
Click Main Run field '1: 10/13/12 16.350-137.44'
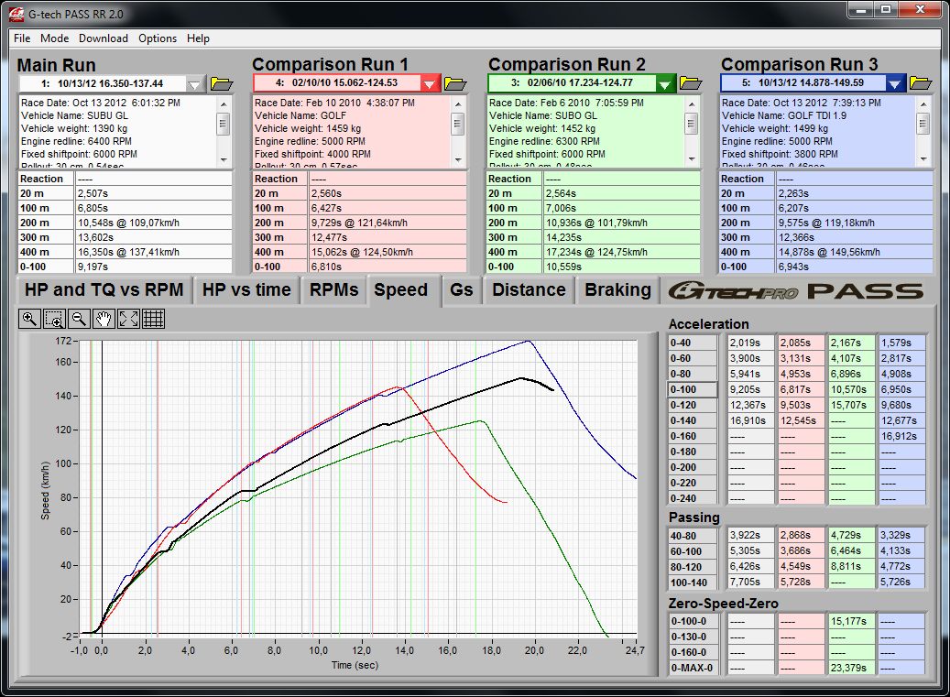[102, 84]
